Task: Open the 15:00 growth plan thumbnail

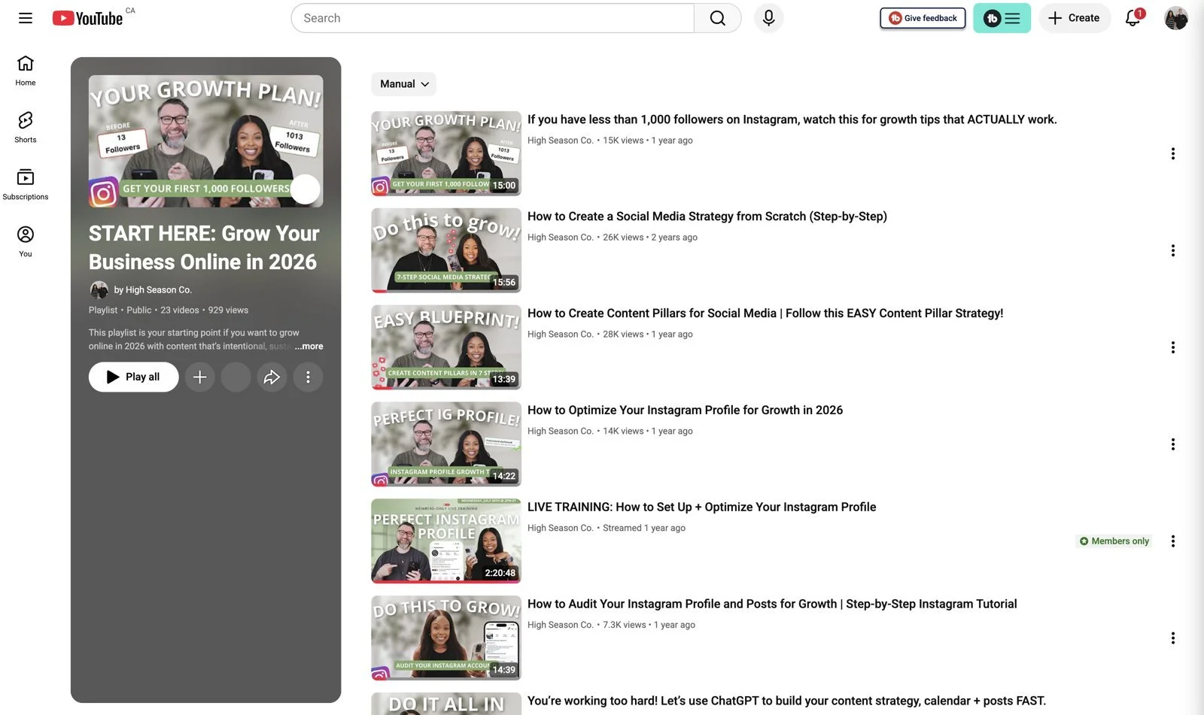Action: point(446,153)
